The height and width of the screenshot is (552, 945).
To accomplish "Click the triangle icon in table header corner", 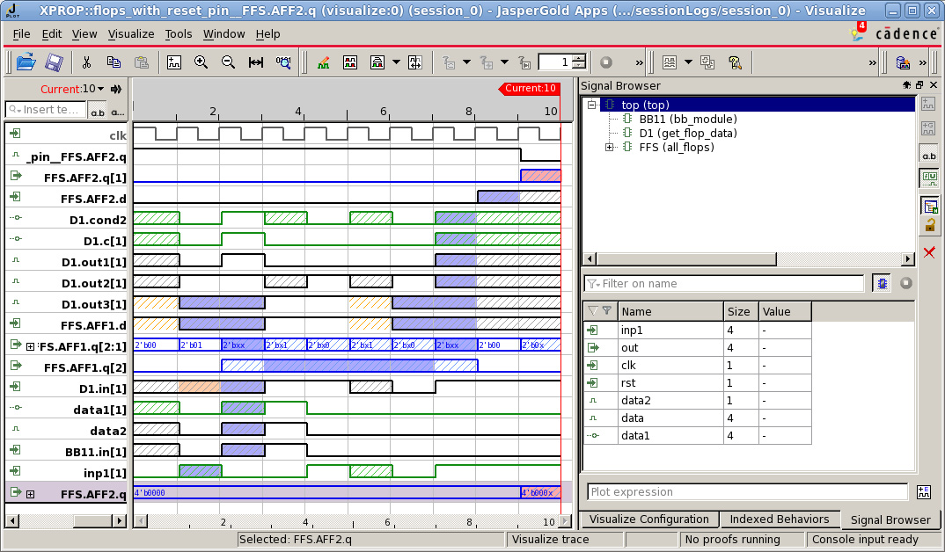I will click(x=593, y=310).
